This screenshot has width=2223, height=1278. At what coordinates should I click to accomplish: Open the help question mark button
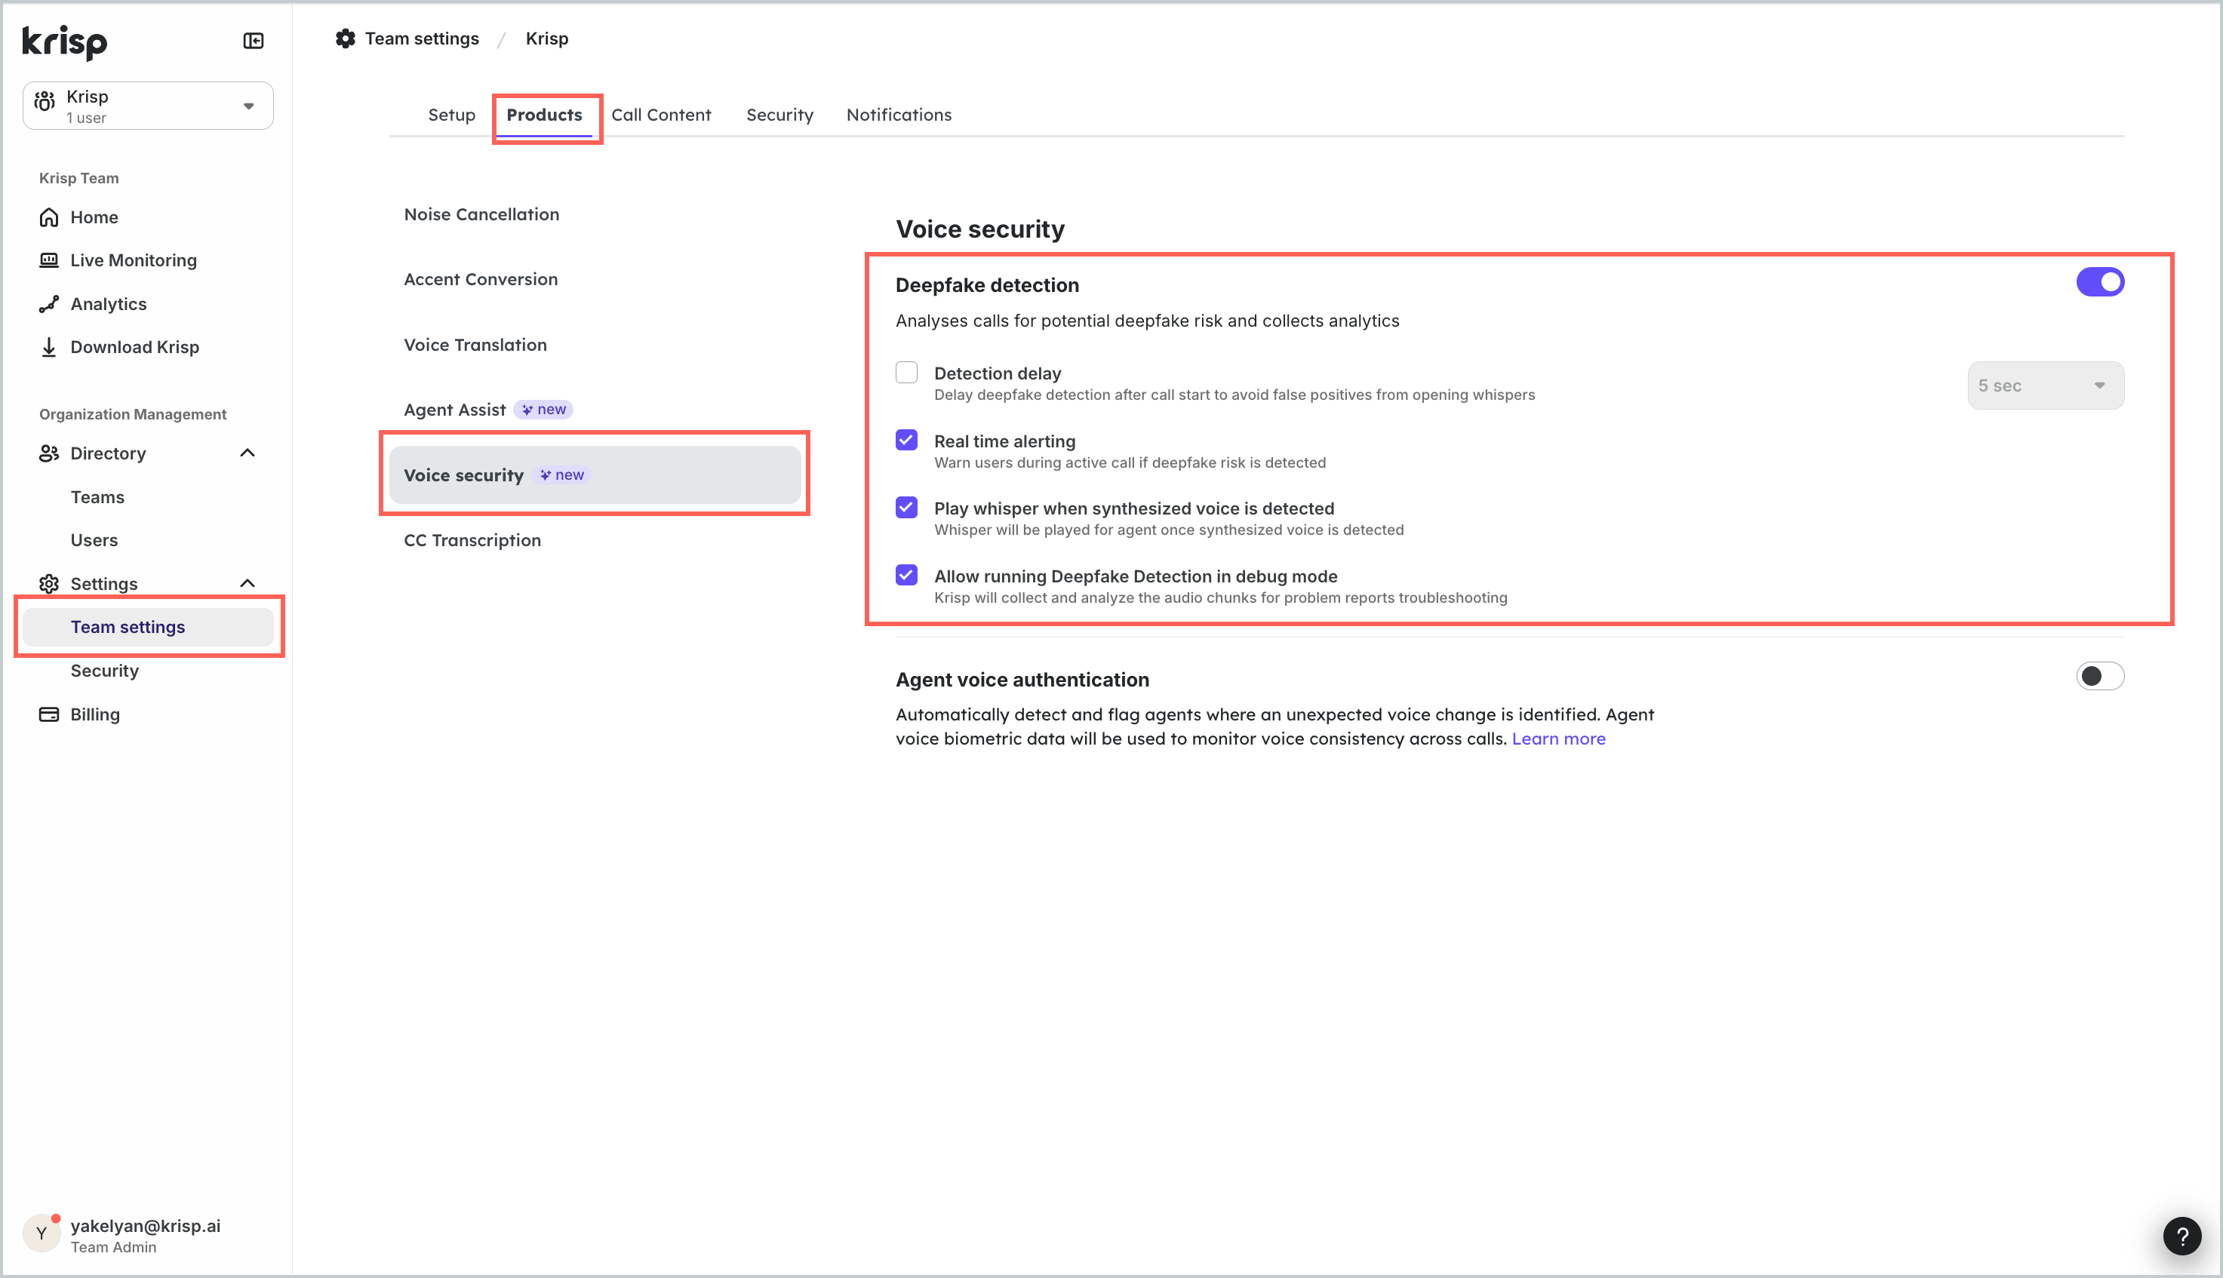[2182, 1237]
